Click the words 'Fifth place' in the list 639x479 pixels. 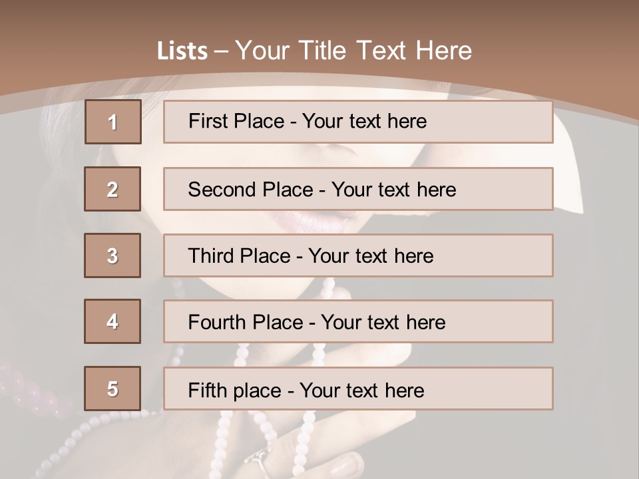point(235,391)
